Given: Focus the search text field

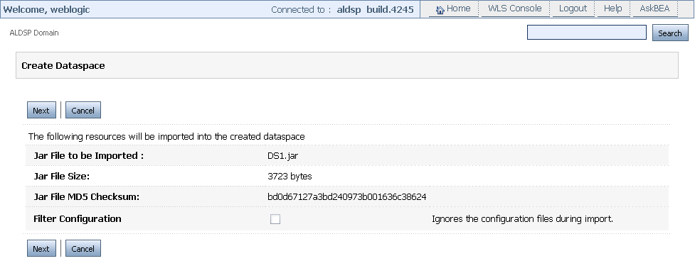Looking at the screenshot, I should (x=586, y=32).
